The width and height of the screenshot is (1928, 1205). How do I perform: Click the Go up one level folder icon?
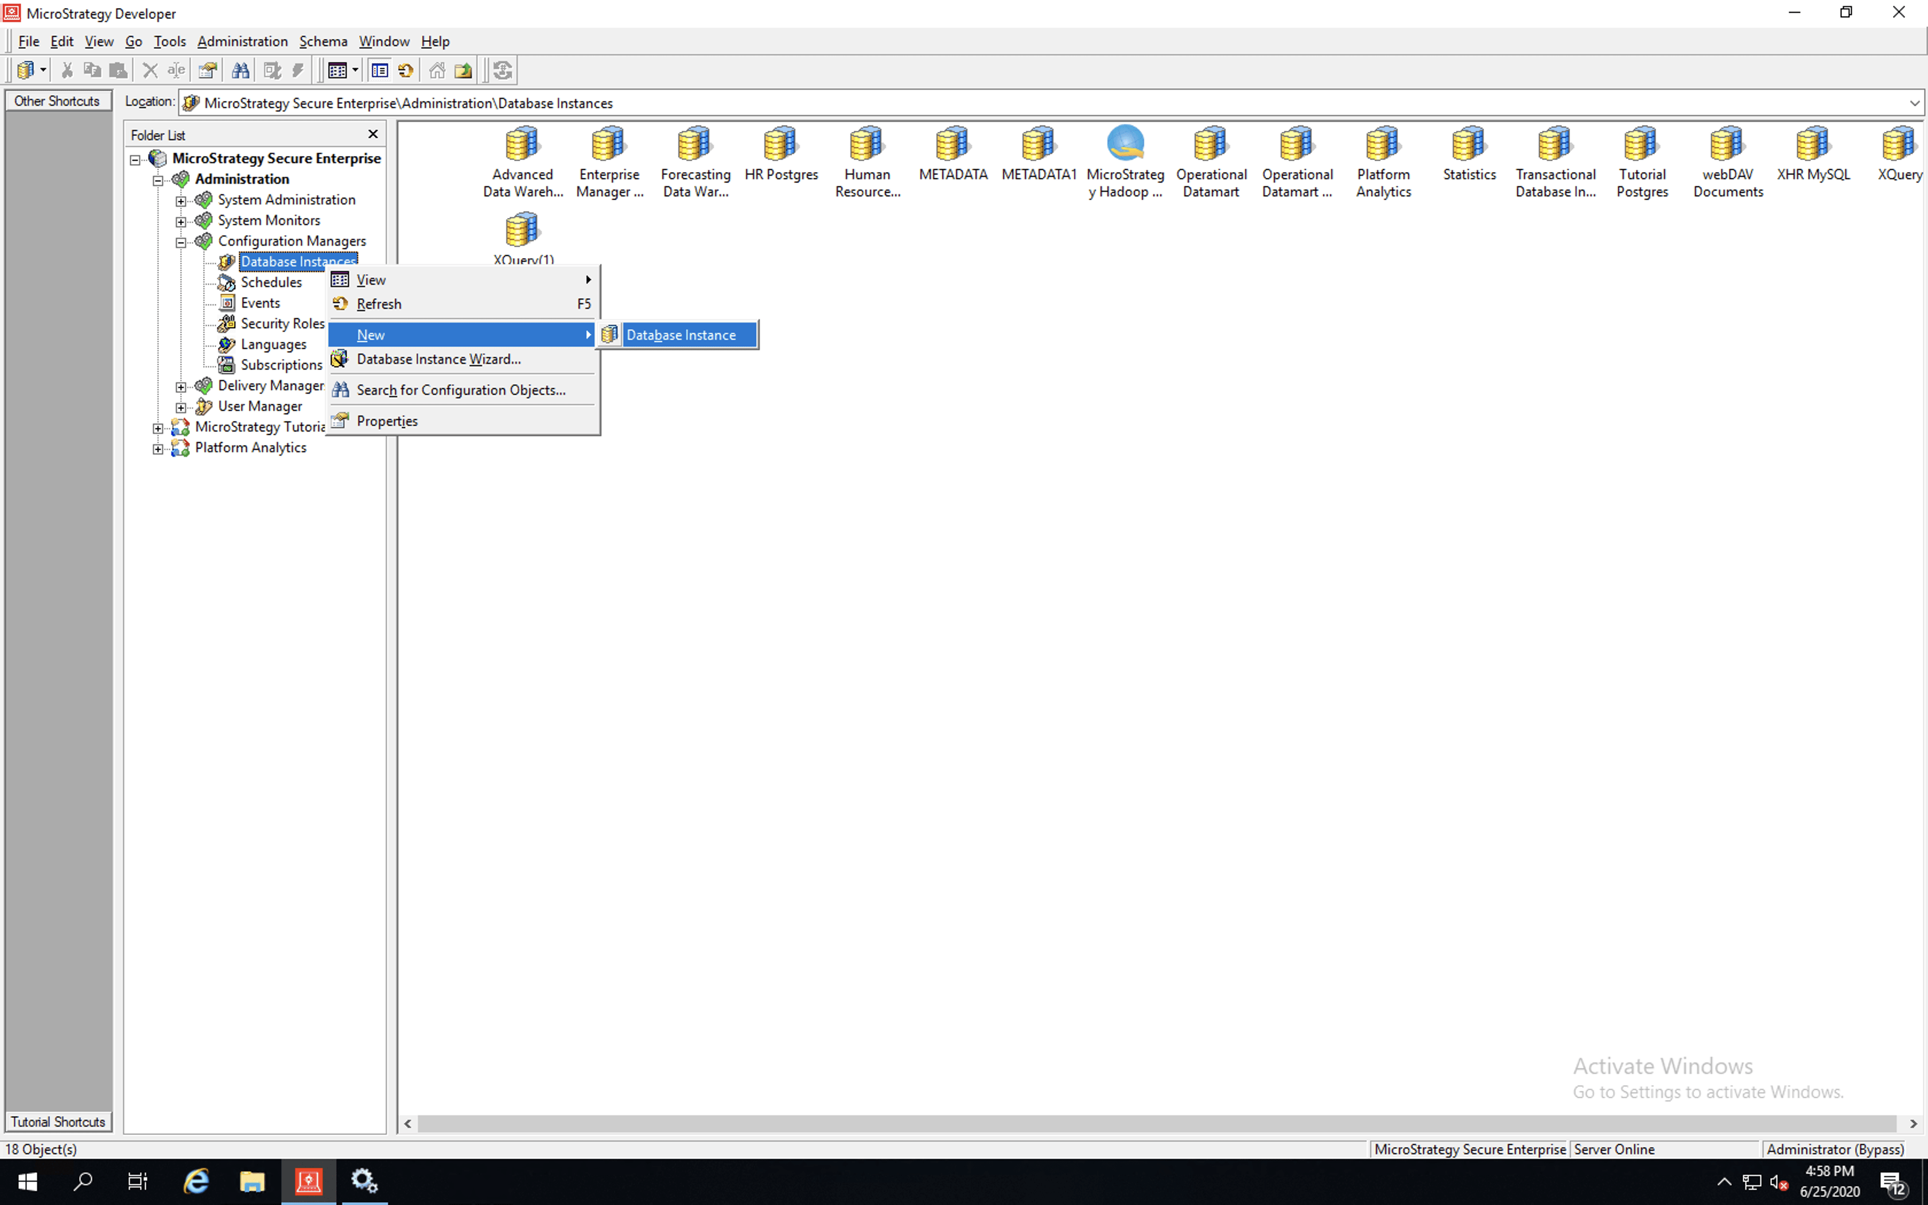pos(463,71)
